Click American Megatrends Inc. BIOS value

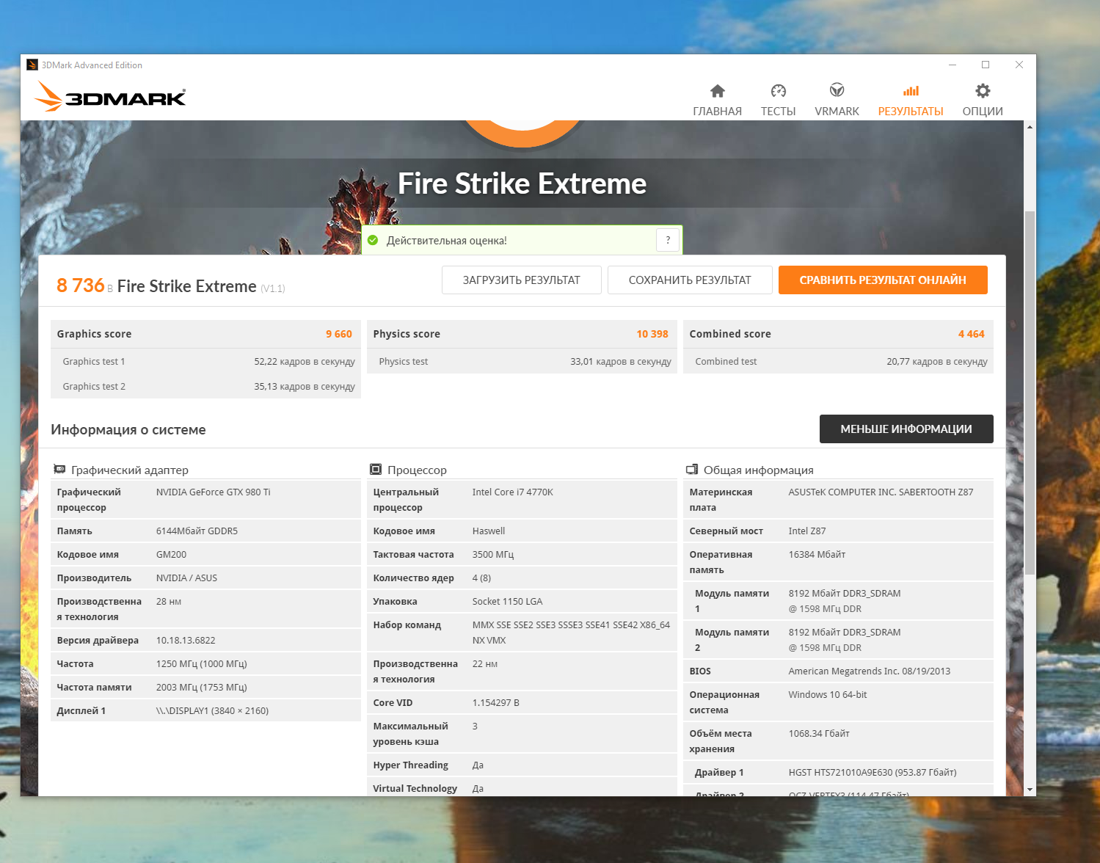click(870, 671)
